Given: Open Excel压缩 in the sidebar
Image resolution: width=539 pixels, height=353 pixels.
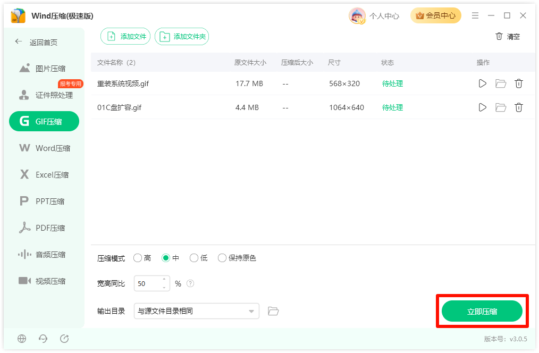Looking at the screenshot, I should click(x=44, y=174).
